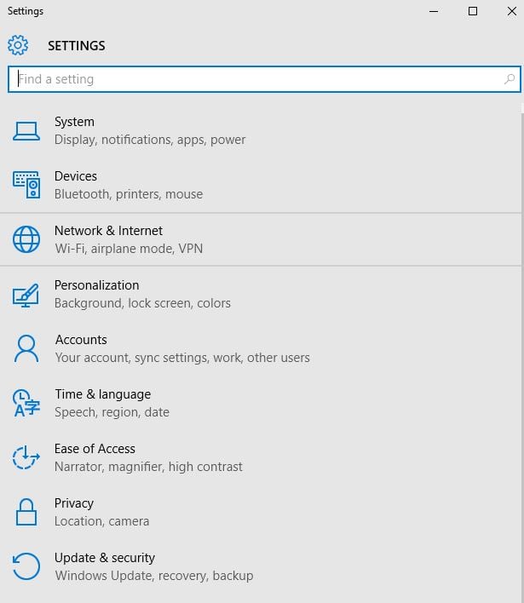Click the Accounts person icon
This screenshot has width=524, height=603.
pos(26,348)
